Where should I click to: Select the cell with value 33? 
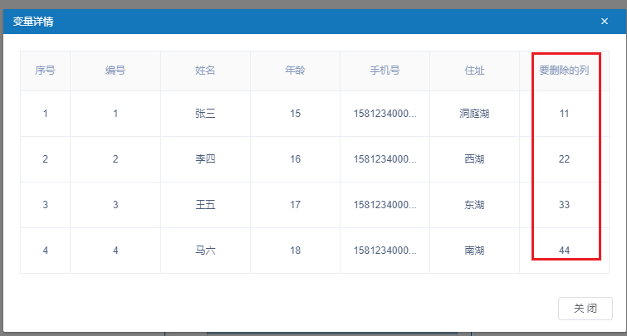click(564, 205)
